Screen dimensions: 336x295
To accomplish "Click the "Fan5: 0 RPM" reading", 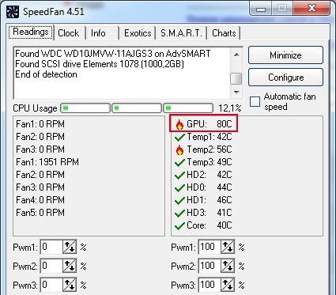I will 40,213.
